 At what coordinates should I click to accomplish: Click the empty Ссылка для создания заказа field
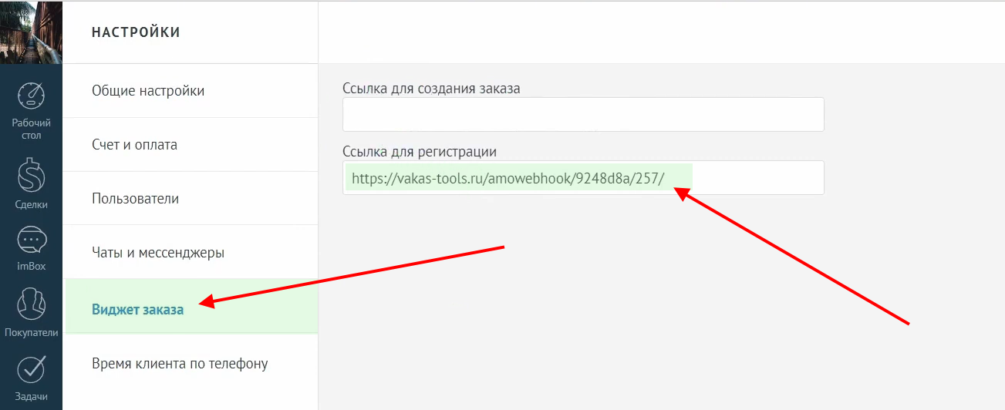(583, 115)
